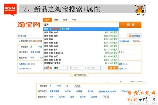Click the 同店购 logo in suggestion panel
Viewport: 158px width, 105px height.
click(48, 68)
